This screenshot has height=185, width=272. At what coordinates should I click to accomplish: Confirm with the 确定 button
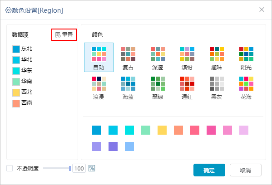point(209,170)
